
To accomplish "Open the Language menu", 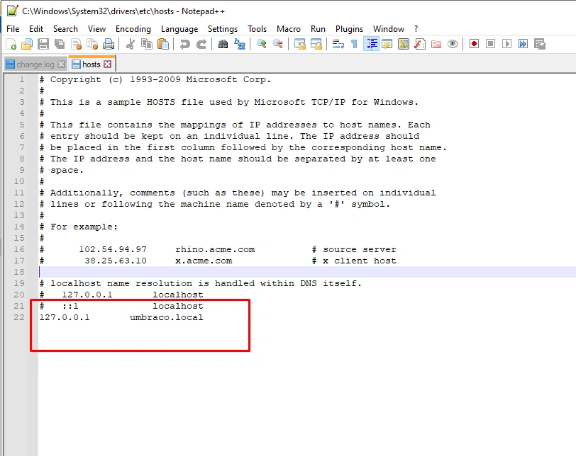I will coord(179,29).
